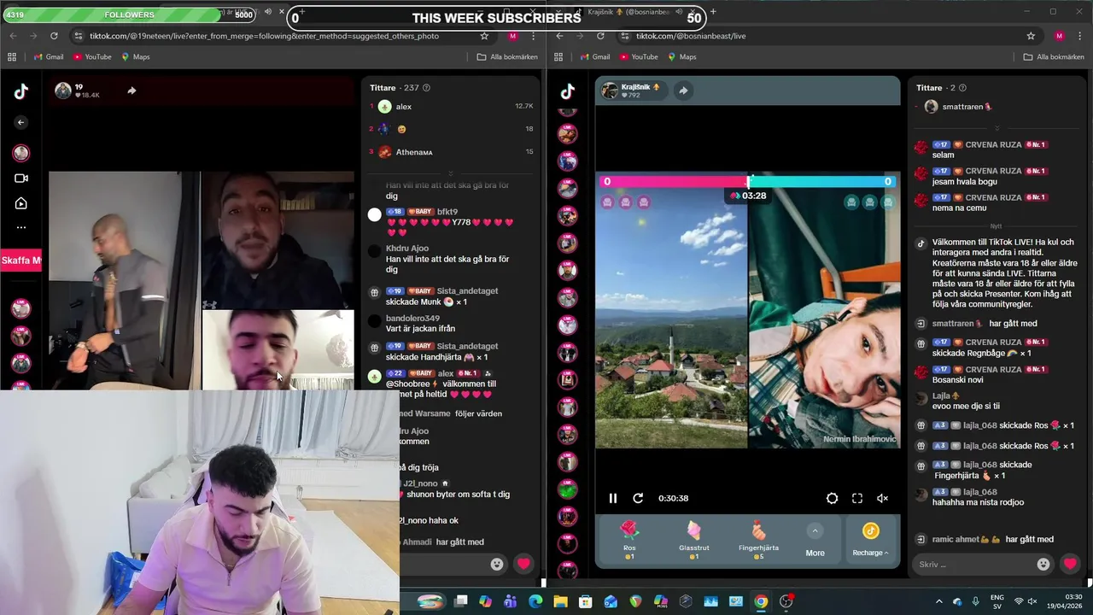Bookmark the bosnianbeast page with star icon
The image size is (1093, 615).
[x=1031, y=36]
